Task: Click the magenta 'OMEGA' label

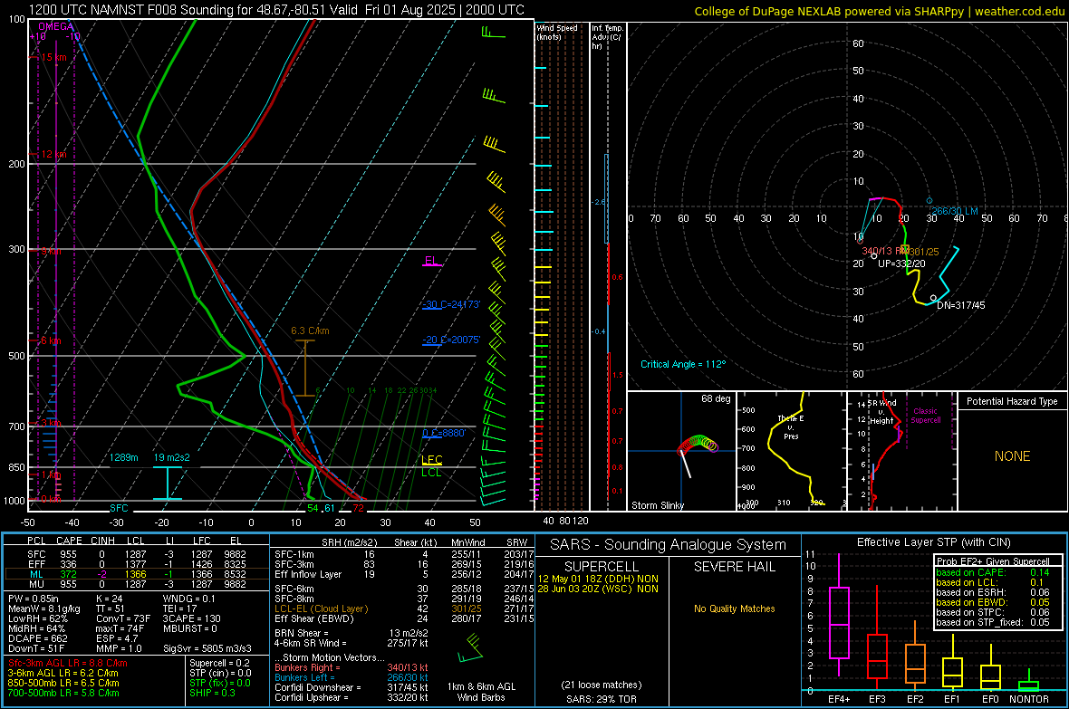Action: tap(55, 26)
